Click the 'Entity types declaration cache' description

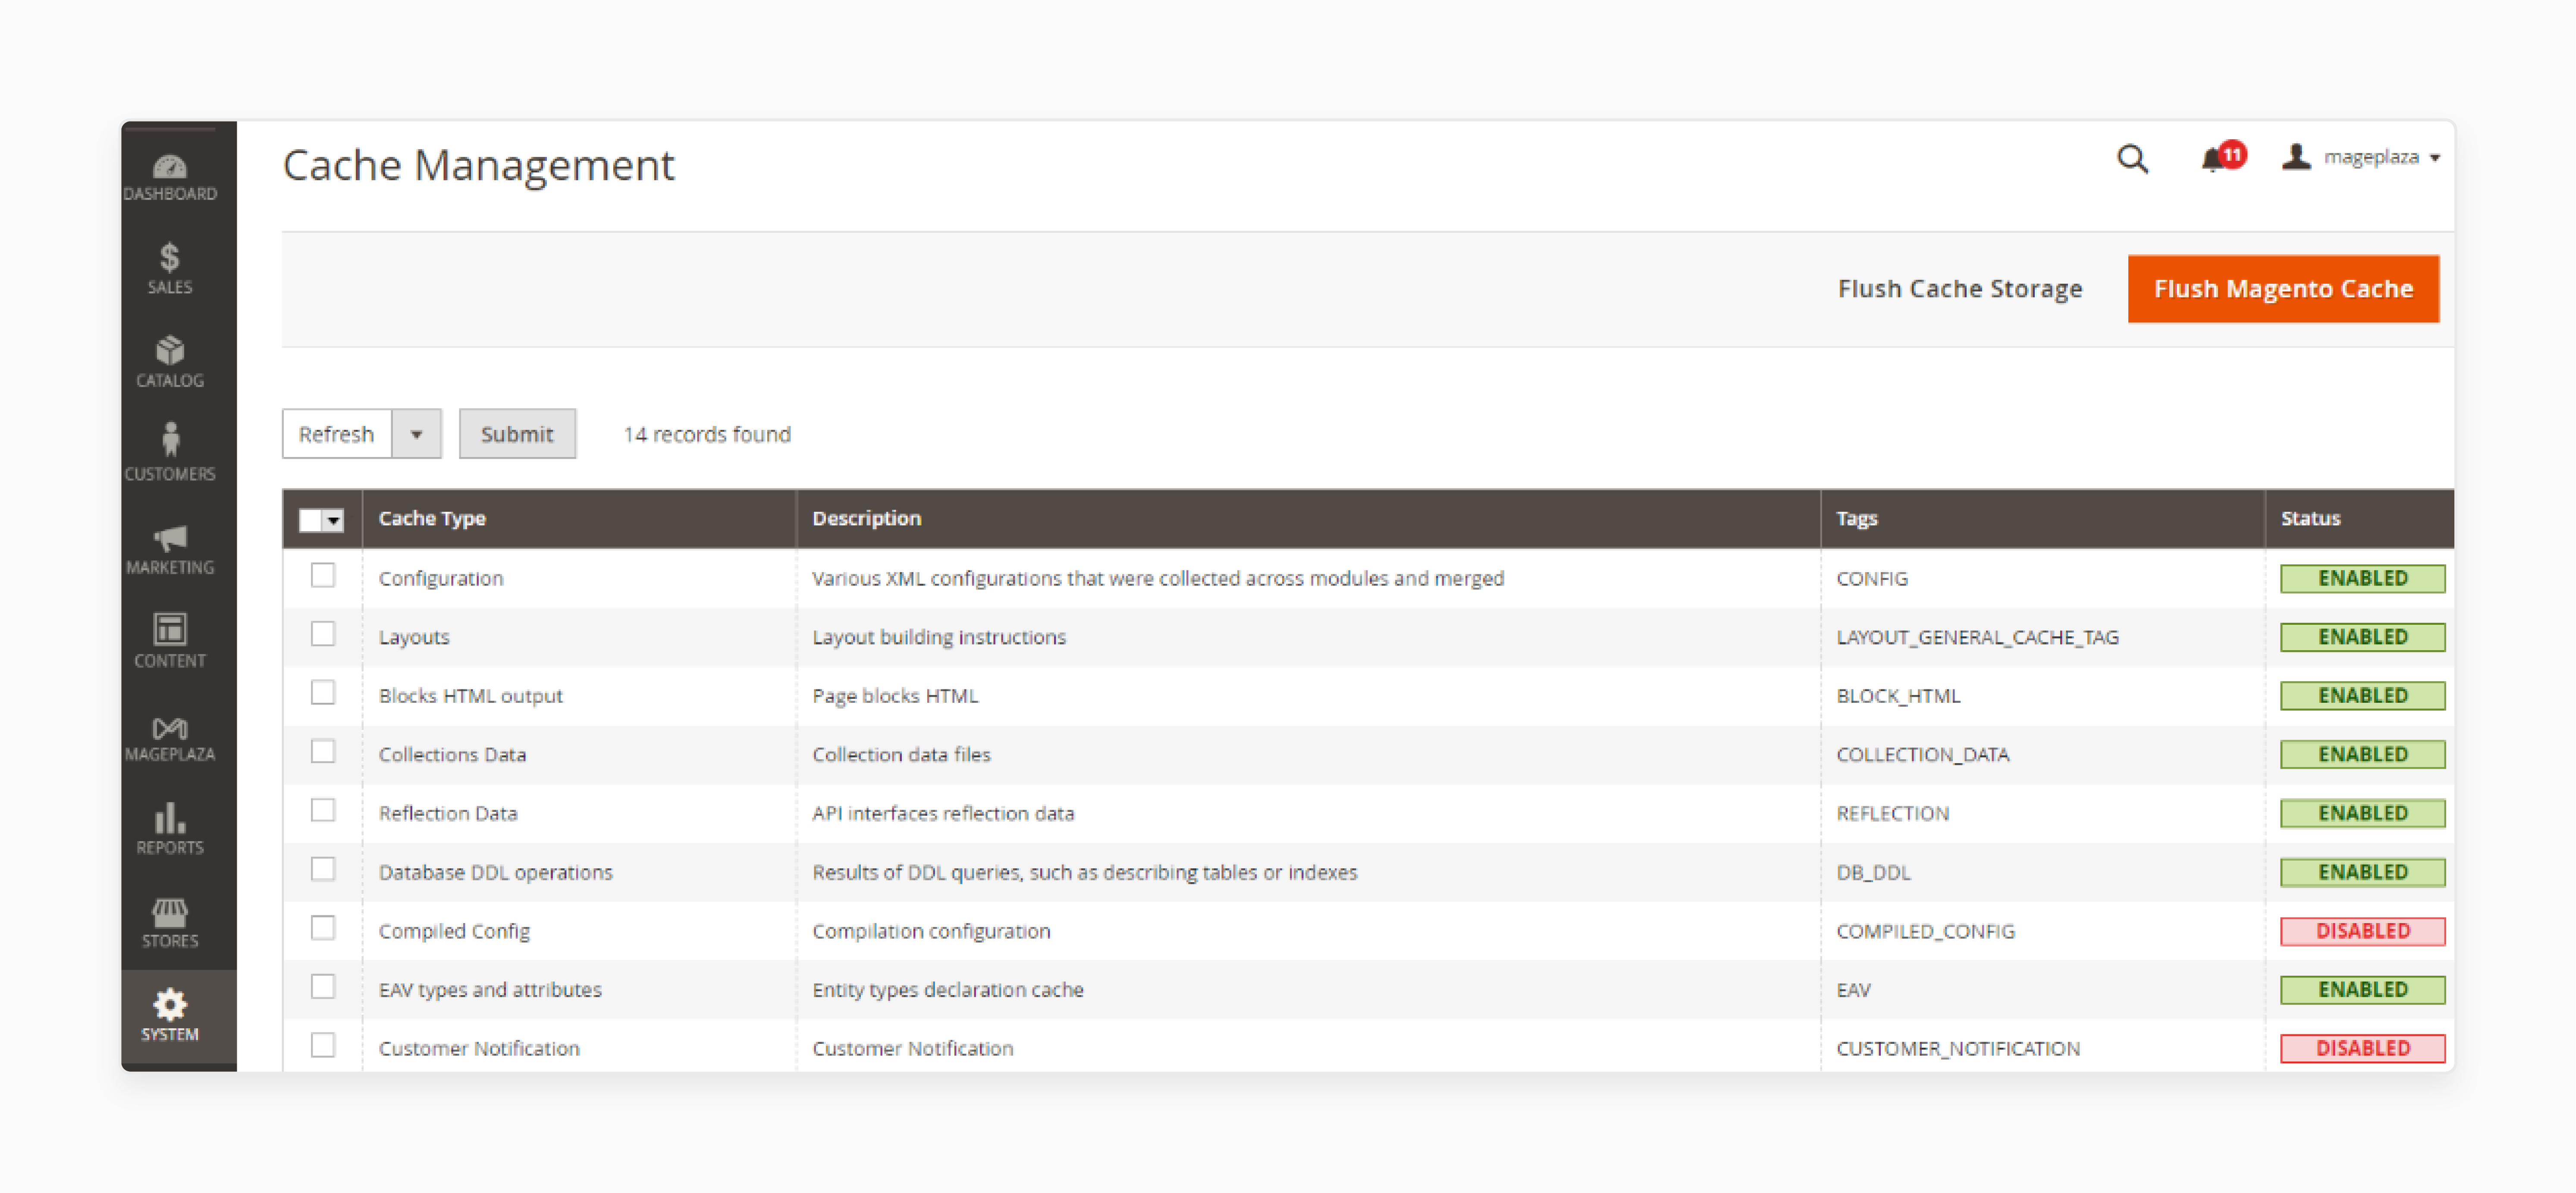pos(948,990)
